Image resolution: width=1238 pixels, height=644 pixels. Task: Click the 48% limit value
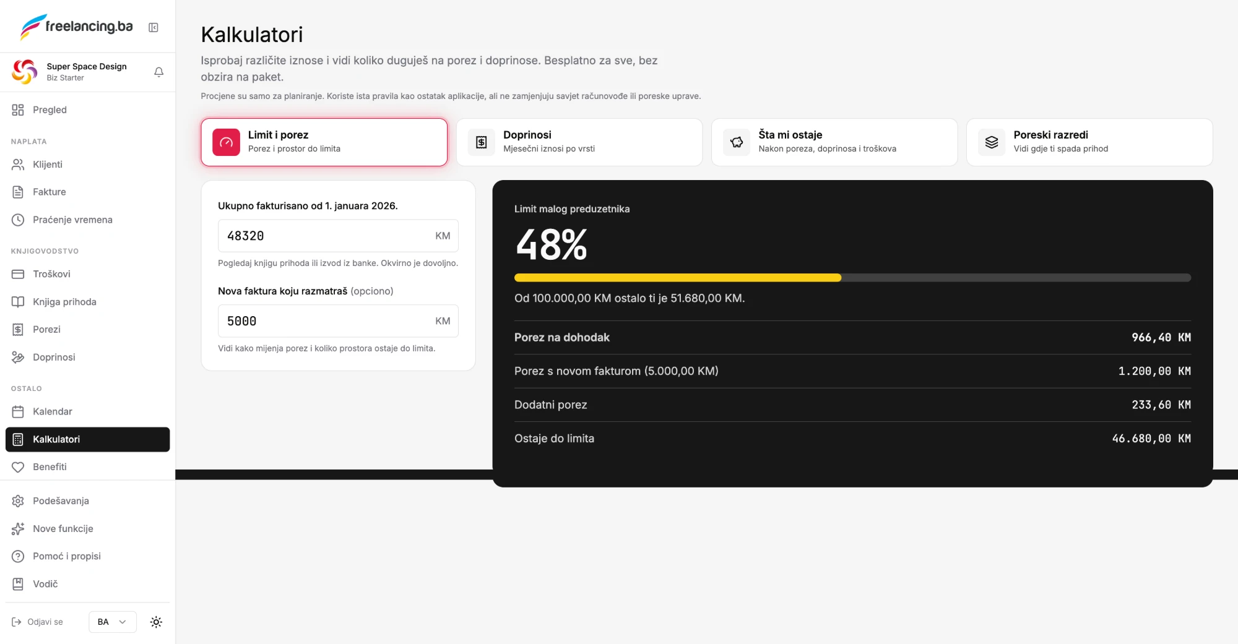pos(552,244)
